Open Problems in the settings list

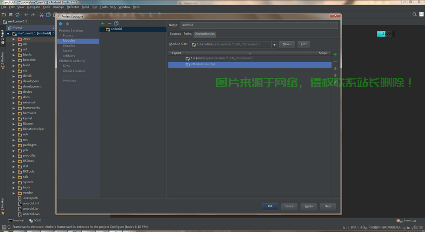pyautogui.click(x=70, y=81)
